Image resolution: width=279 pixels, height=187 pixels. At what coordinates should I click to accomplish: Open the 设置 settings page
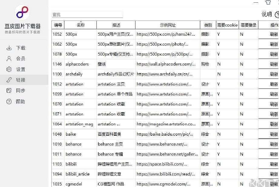coord(24,69)
